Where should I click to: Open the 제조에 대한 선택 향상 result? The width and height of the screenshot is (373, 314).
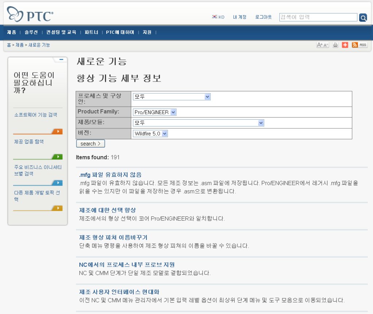point(107,210)
